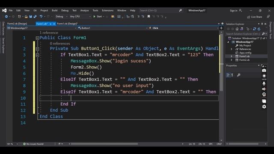Viewport: 274px width, 154px height.
Task: Open the Help menu
Action: (x=133, y=10)
